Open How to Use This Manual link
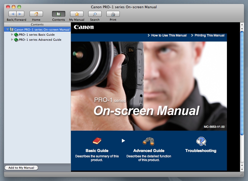The width and height of the screenshot is (248, 181). (x=169, y=35)
